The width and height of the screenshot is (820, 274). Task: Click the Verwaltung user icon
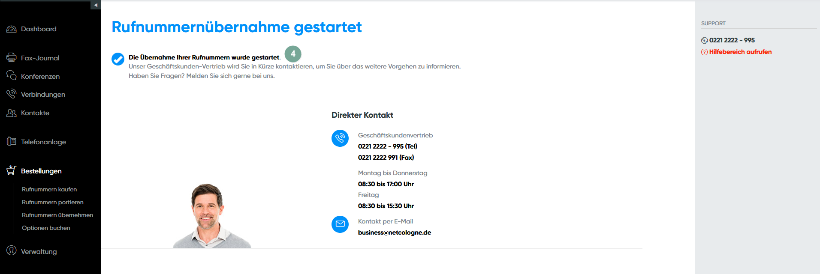click(x=12, y=250)
